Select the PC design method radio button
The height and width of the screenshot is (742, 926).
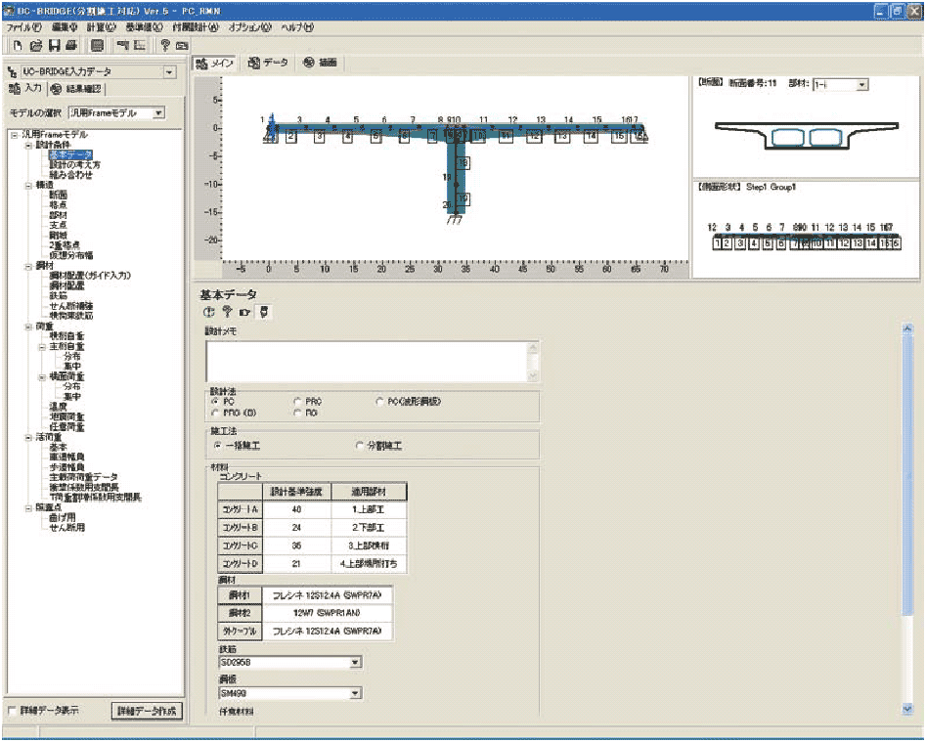coord(215,402)
